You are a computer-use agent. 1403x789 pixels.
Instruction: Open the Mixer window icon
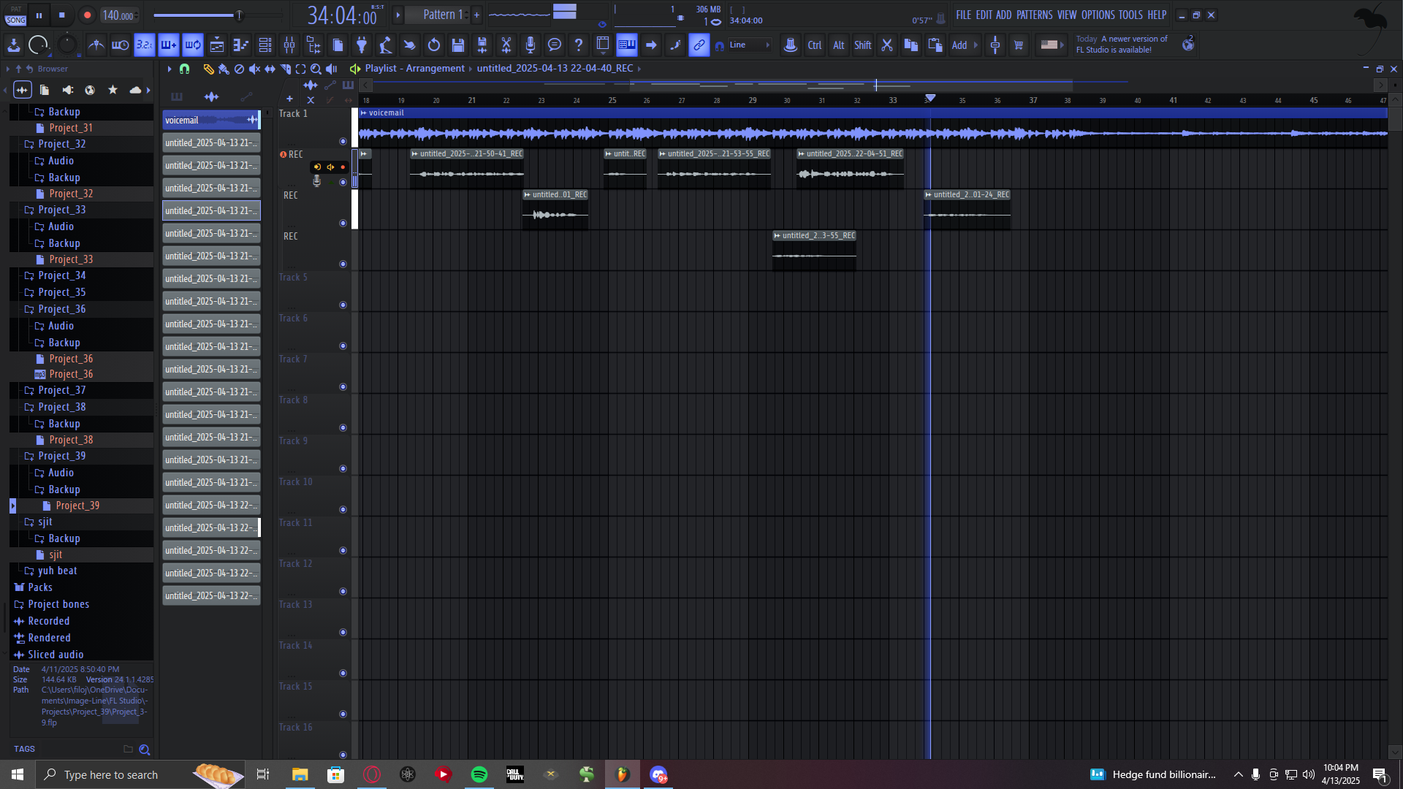[289, 45]
